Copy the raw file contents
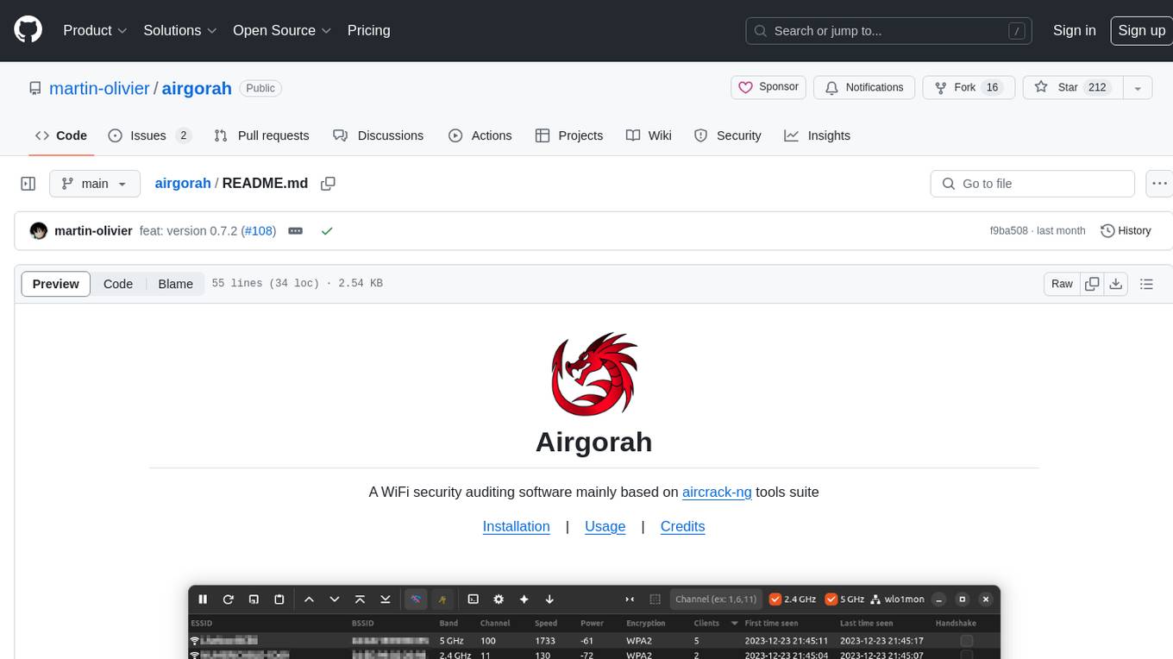Screen dimensions: 1173x659 1092,284
